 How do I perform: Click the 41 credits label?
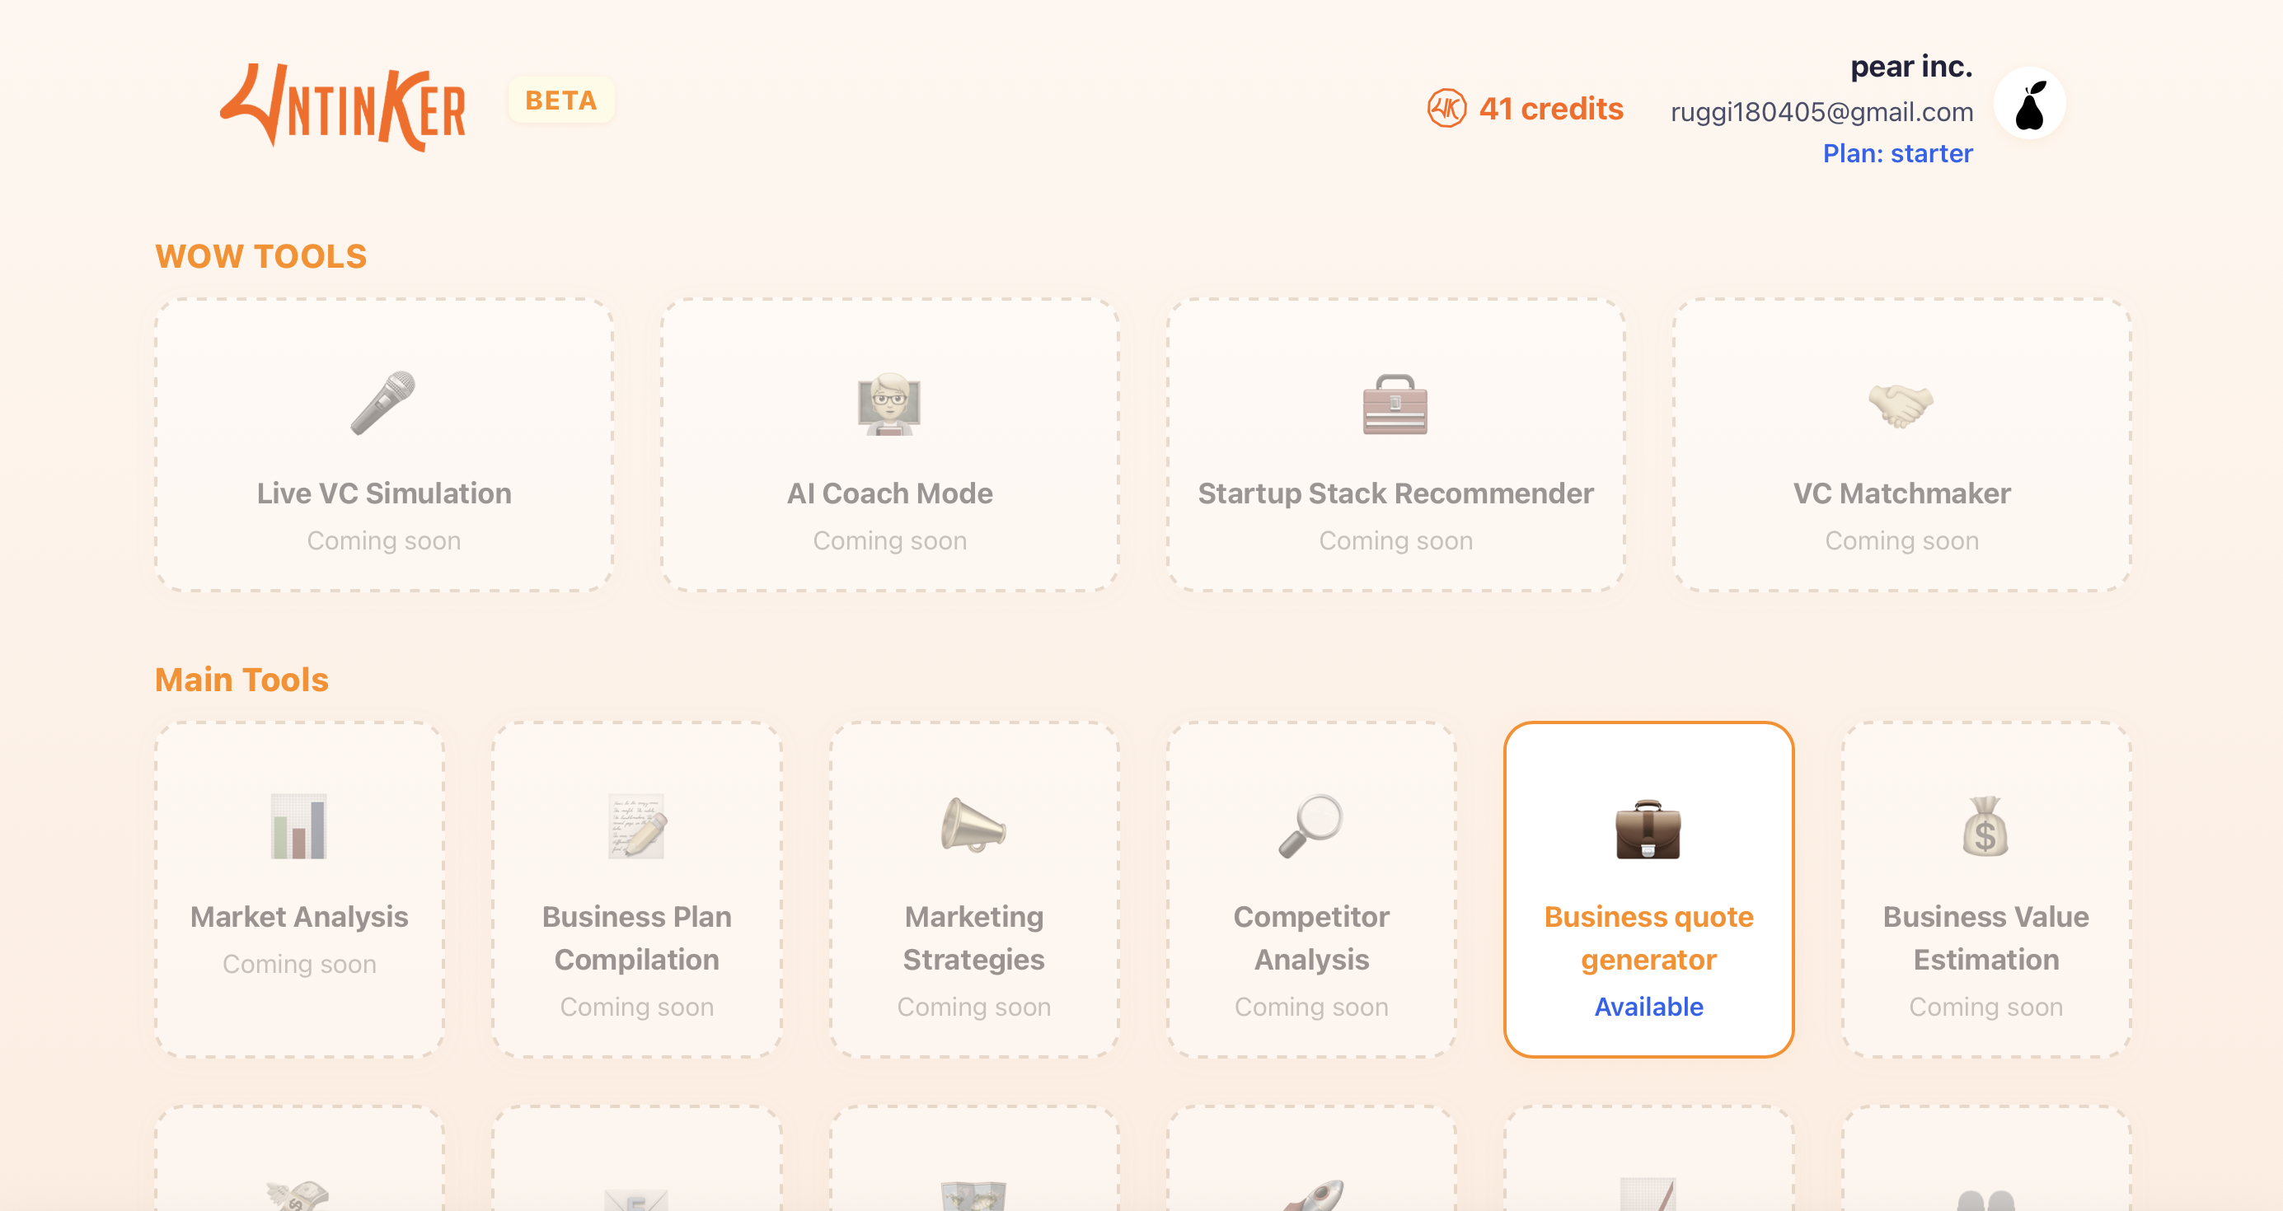1551,109
